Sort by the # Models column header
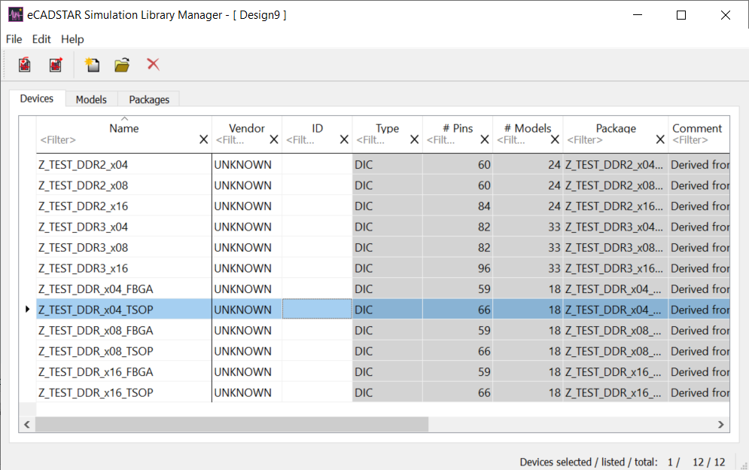749x470 pixels. click(x=528, y=128)
